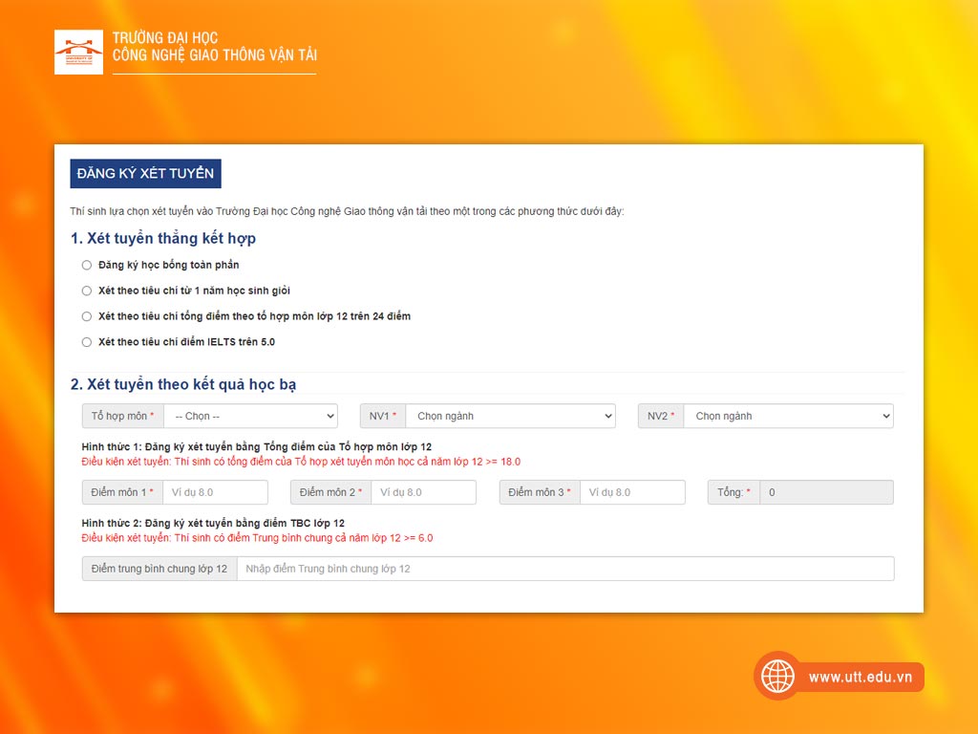Click the university name text in the header

(214, 47)
